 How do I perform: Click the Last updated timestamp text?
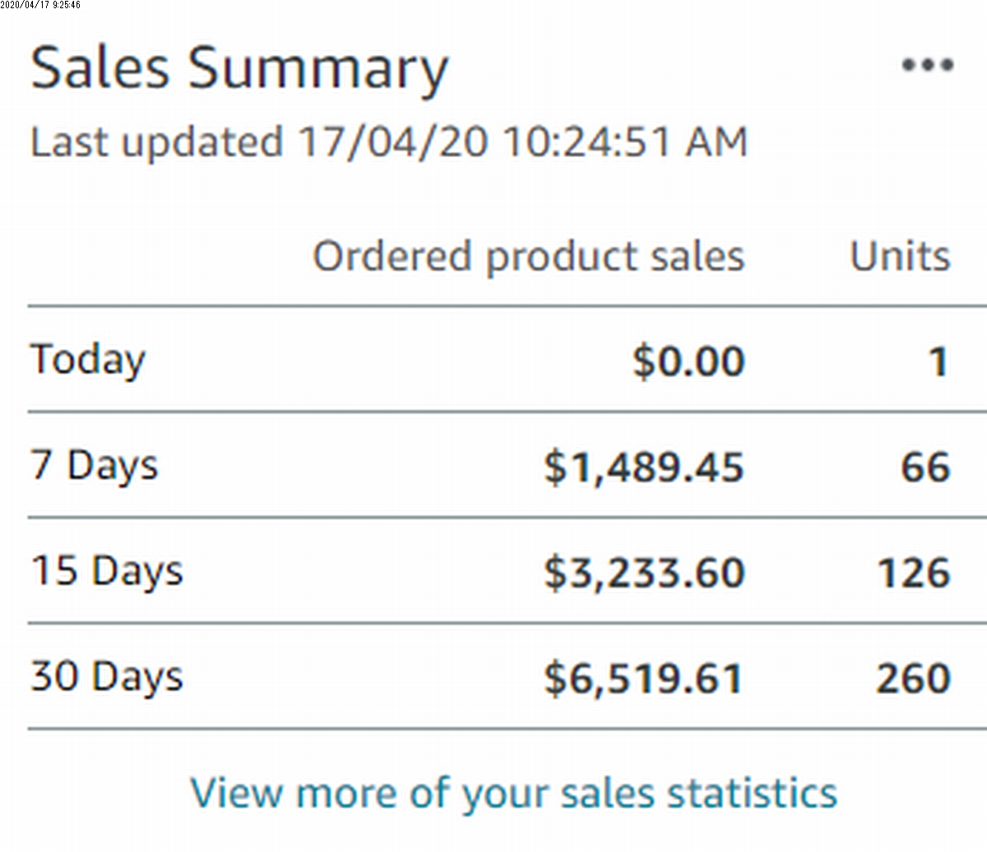(x=389, y=141)
